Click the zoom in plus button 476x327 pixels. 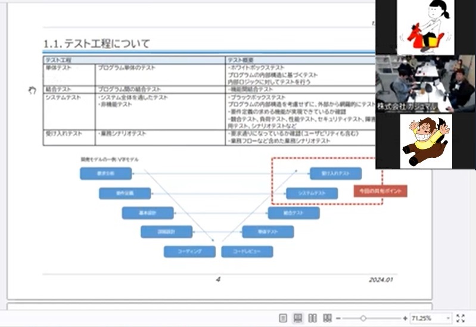(405, 318)
